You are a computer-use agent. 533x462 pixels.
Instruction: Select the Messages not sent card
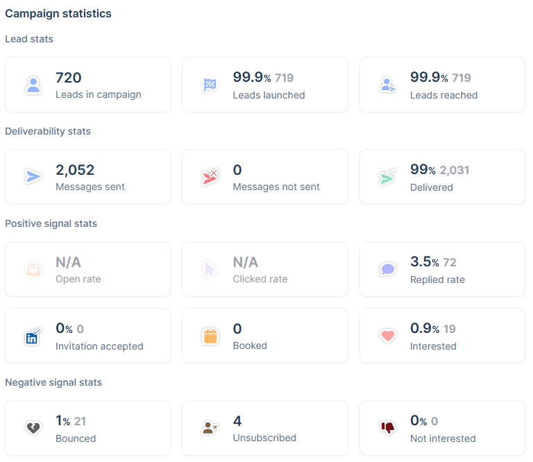tap(265, 177)
